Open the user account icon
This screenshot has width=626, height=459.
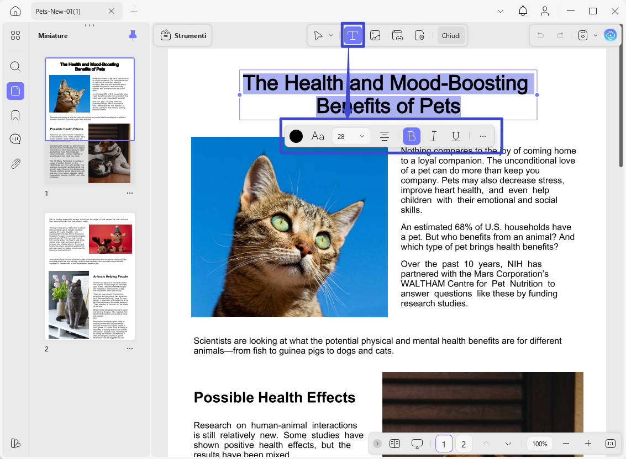545,11
